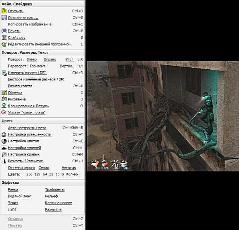
Task: Reduce colors to 256 link
Action: pos(29,174)
